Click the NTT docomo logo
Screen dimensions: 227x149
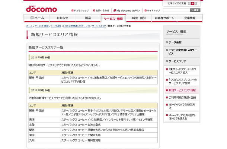tap(41, 9)
